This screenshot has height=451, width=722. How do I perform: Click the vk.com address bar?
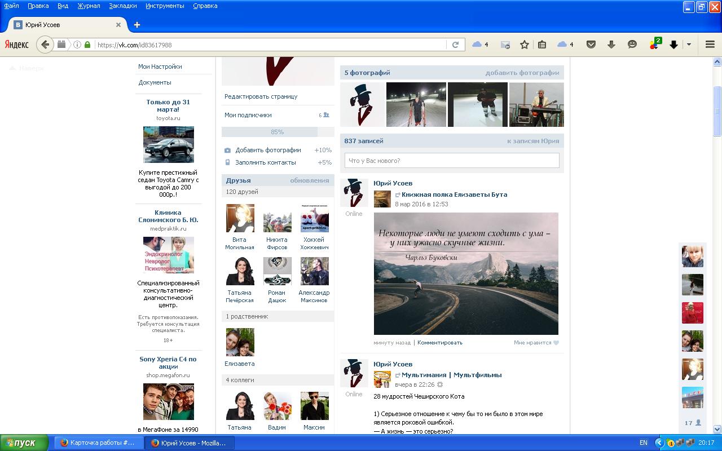[271, 45]
